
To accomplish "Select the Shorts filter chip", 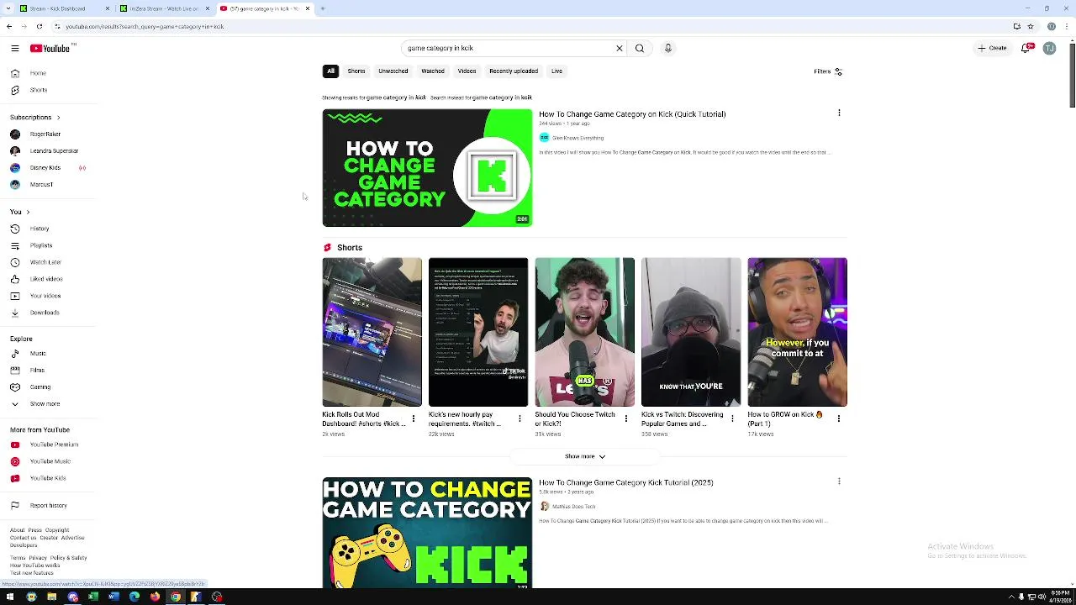I will coord(356,71).
